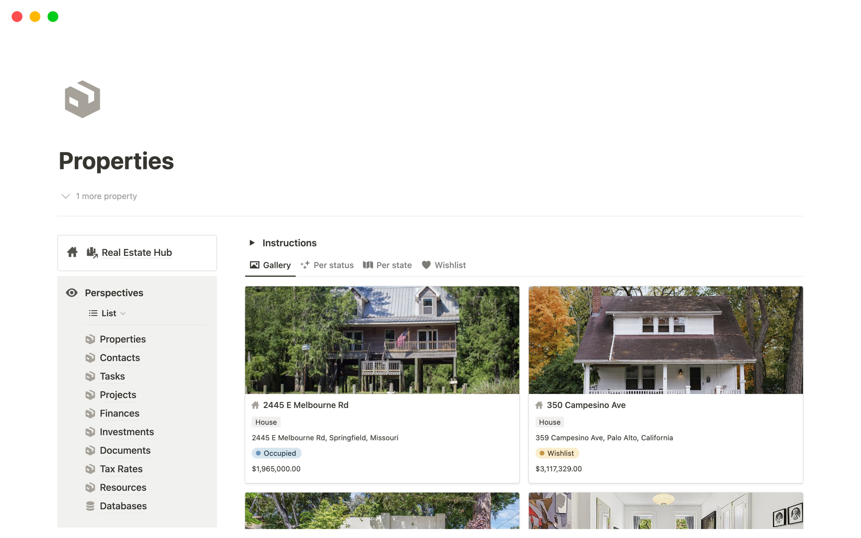Expand the 1 more property chevron
The image size is (861, 538).
pyautogui.click(x=65, y=196)
